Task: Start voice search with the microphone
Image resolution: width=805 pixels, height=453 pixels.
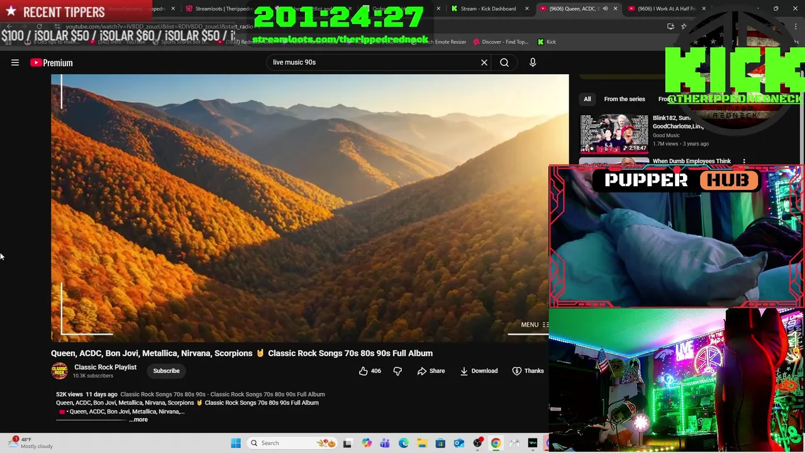Action: [533, 62]
